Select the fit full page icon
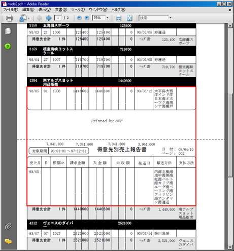This screenshot has width=234, height=251. 129,18
